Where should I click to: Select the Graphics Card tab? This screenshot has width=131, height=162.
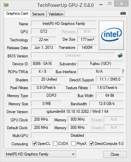point(17,13)
